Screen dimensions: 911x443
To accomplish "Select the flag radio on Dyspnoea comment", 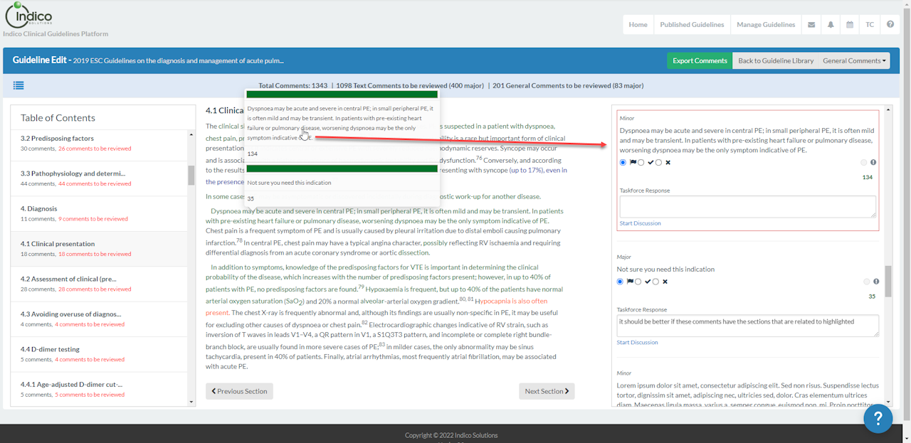I will pyautogui.click(x=623, y=163).
